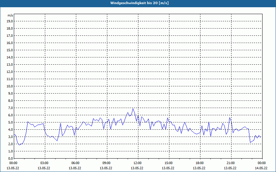276x172 pixels.
Task: Click the 03:00 time axis label
Action: 45,163
